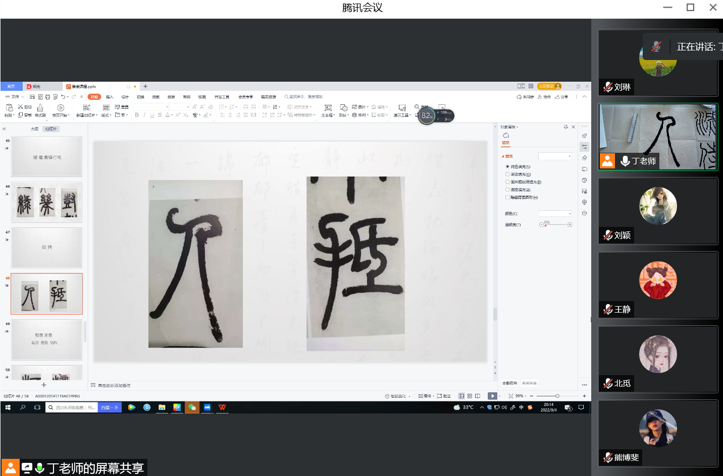Click the undo arrow in quick toolbar
The width and height of the screenshot is (723, 476).
pos(63,97)
